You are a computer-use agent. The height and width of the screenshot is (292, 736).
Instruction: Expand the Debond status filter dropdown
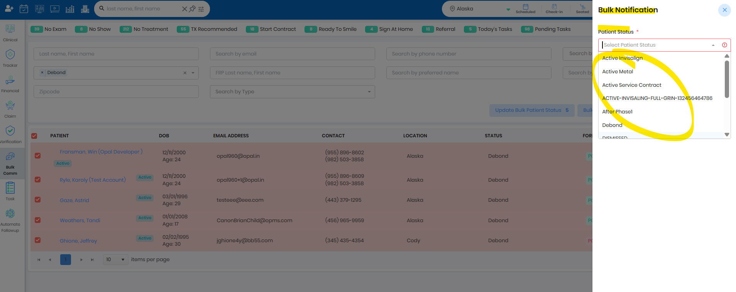point(193,73)
